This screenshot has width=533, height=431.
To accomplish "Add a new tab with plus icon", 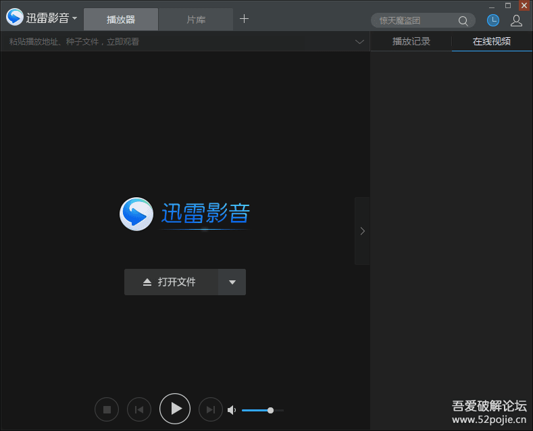I will tap(244, 19).
